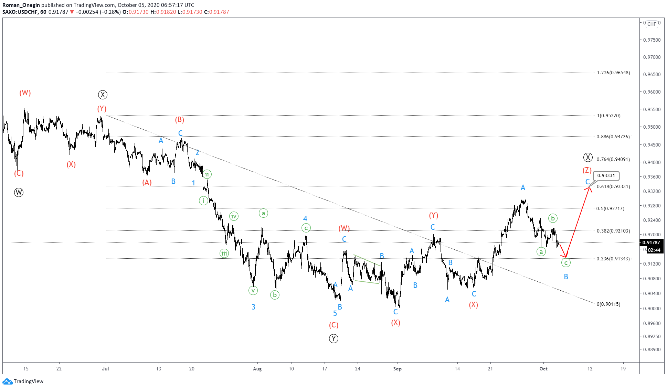Click the red (Z) wave label

(x=587, y=170)
